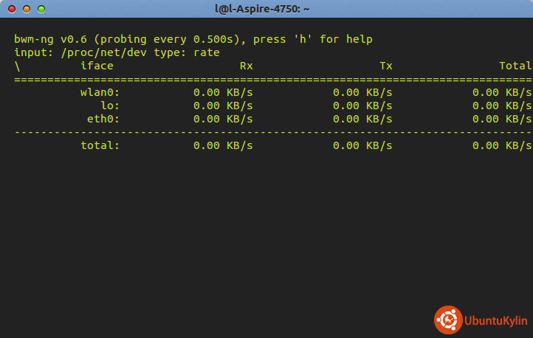Close the terminal window with red button
Image resolution: width=533 pixels, height=338 pixels.
(12, 9)
